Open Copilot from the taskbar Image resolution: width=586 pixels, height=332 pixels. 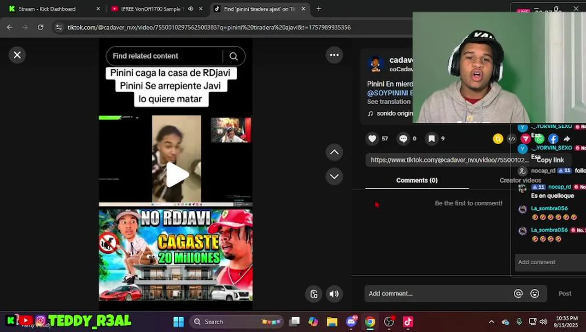(x=313, y=322)
